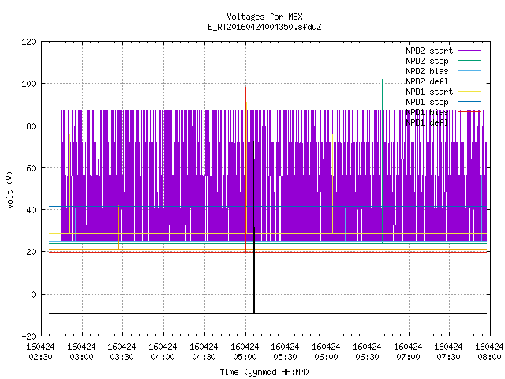Click the y-axis tick label 80

pyautogui.click(x=32, y=126)
